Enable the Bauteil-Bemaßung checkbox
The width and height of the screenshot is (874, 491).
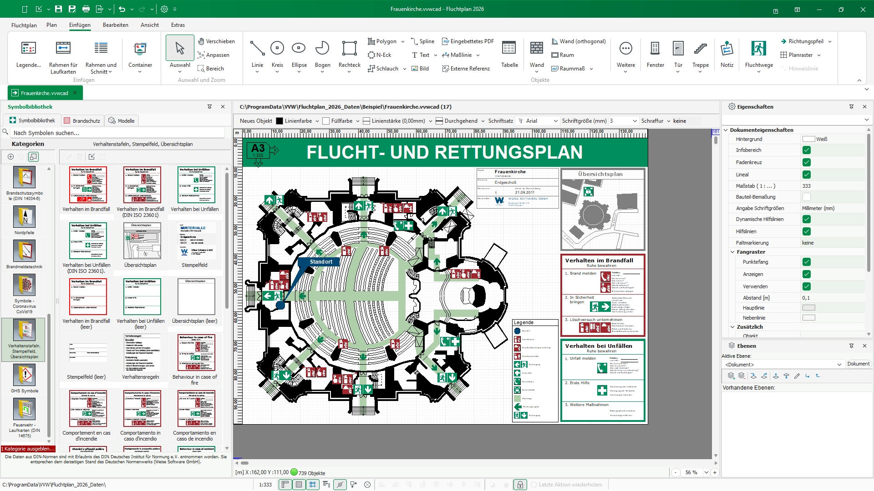point(806,197)
